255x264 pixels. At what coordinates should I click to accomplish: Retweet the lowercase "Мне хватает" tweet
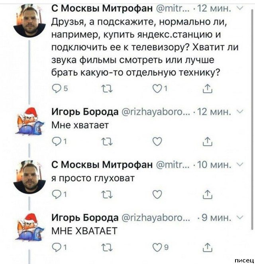(x=106, y=140)
